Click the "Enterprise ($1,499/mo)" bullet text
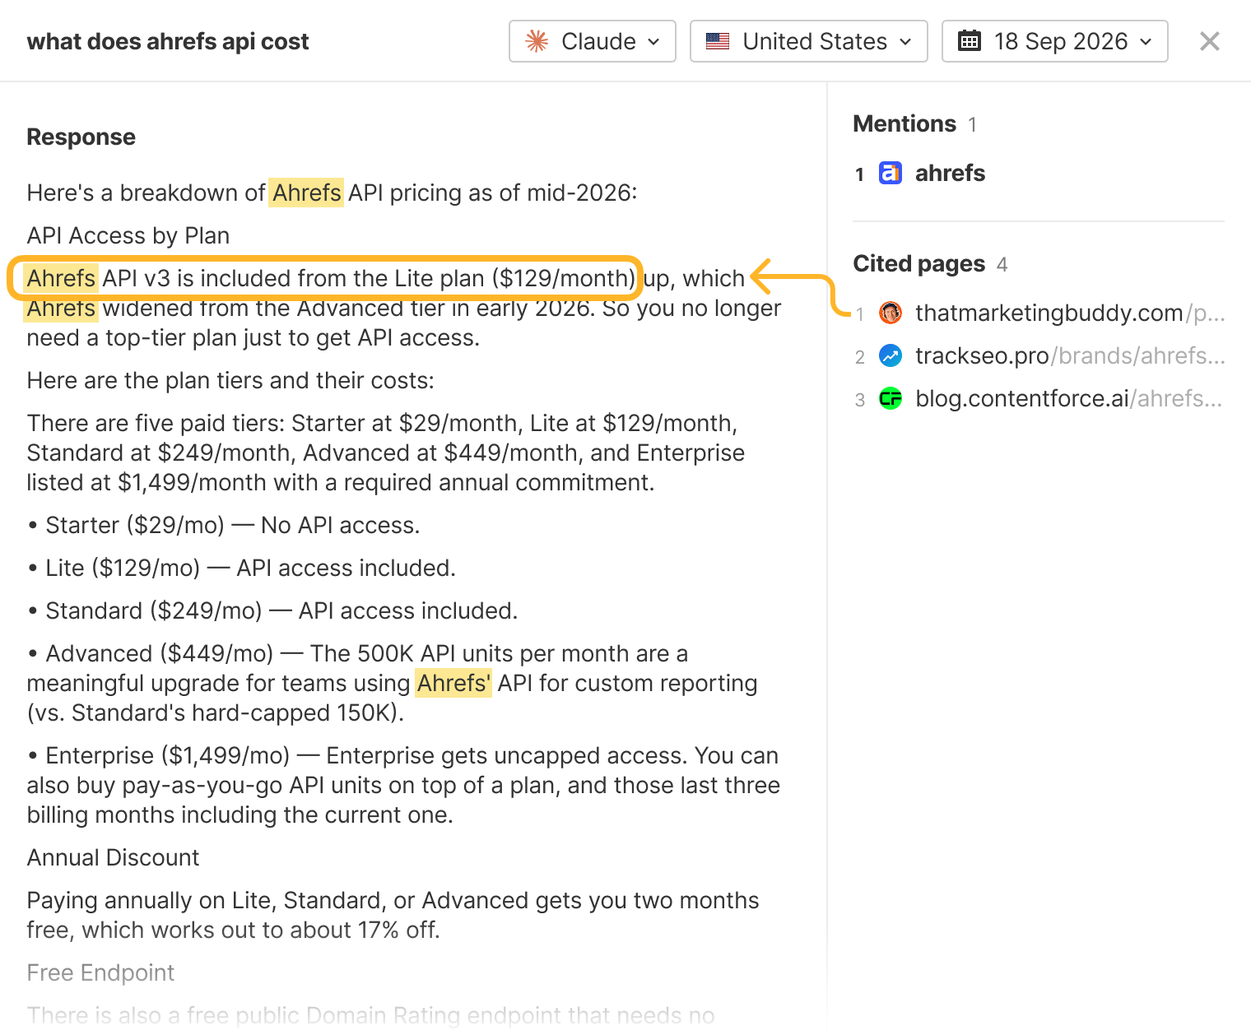The width and height of the screenshot is (1251, 1035). pyautogui.click(x=403, y=785)
